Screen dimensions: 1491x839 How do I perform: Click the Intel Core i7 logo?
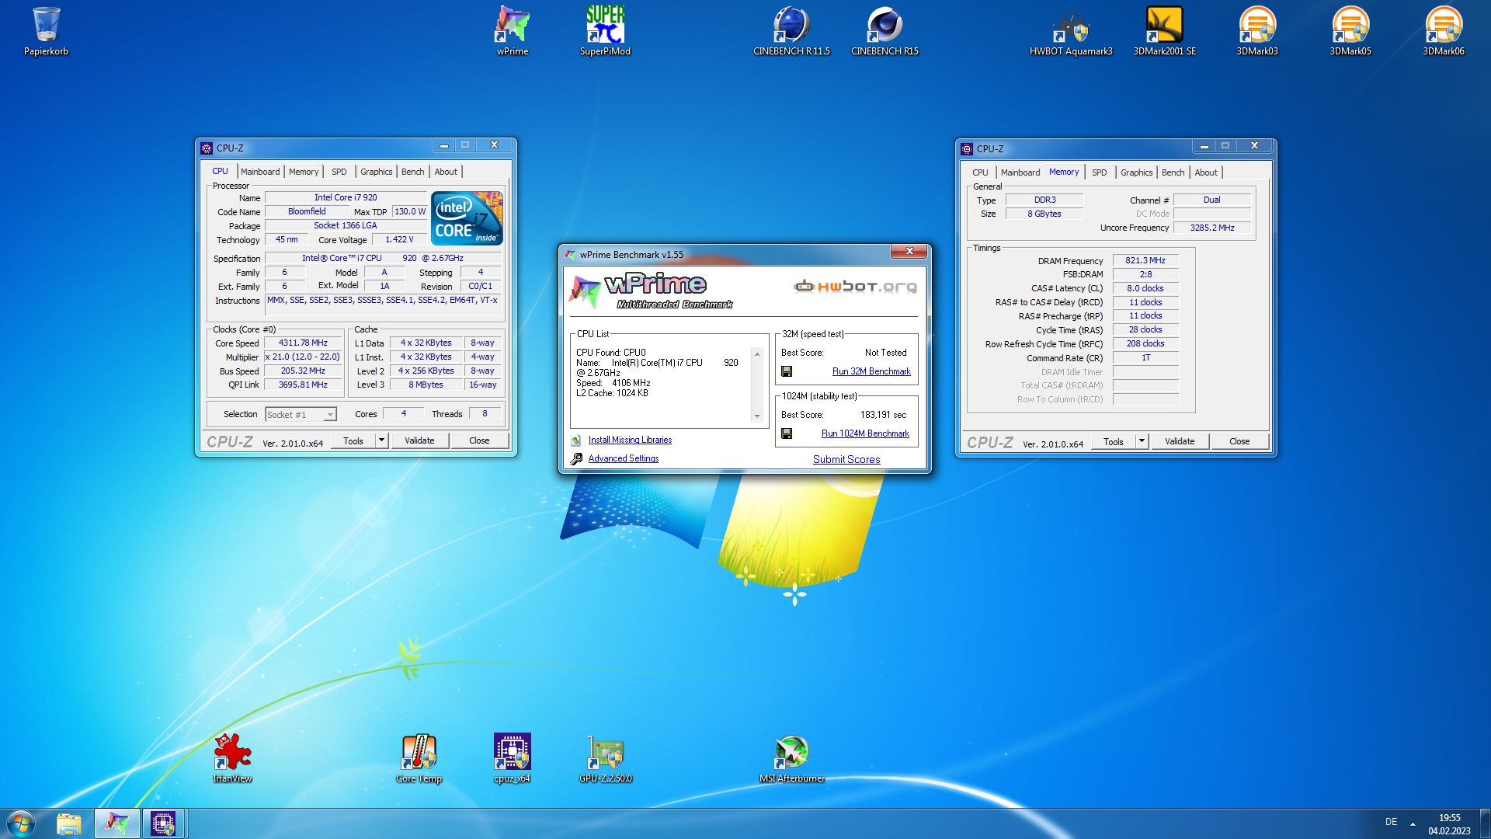pyautogui.click(x=467, y=218)
